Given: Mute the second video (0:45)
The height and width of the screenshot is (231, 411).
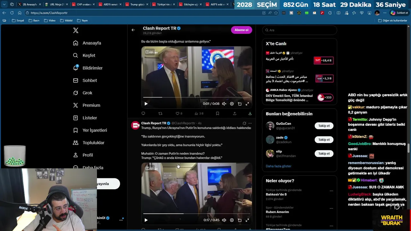Looking at the screenshot, I should click(x=224, y=220).
